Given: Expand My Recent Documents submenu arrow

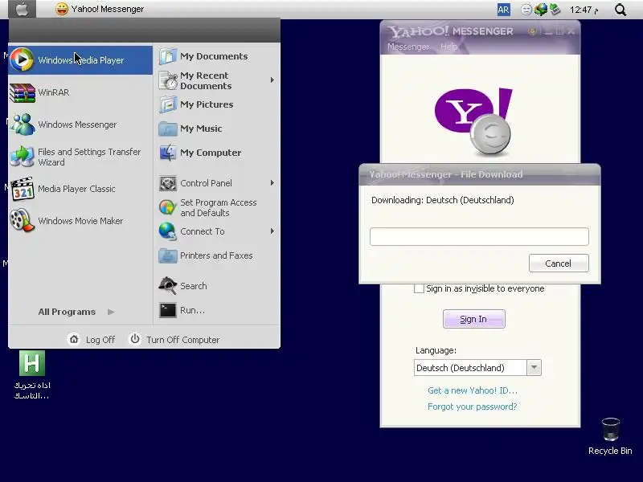Looking at the screenshot, I should (x=272, y=80).
